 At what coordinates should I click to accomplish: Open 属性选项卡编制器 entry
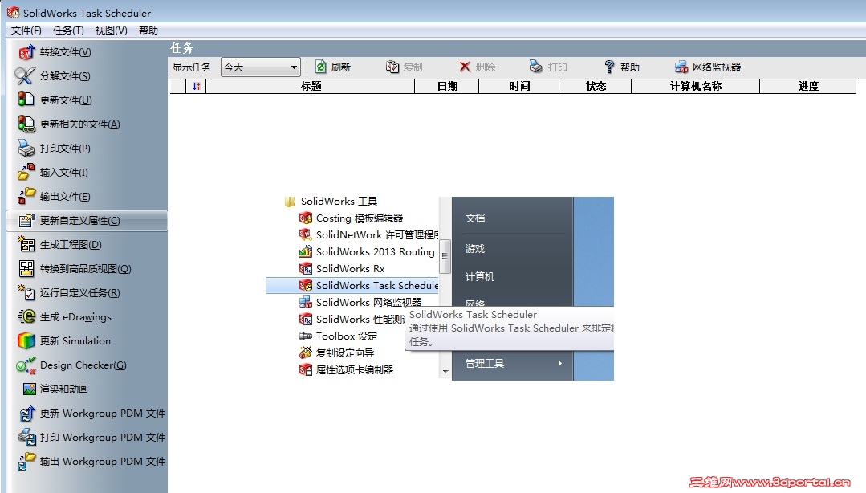tap(346, 369)
